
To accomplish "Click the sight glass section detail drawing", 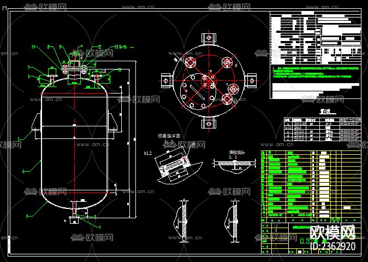I will pyautogui.click(x=177, y=164).
